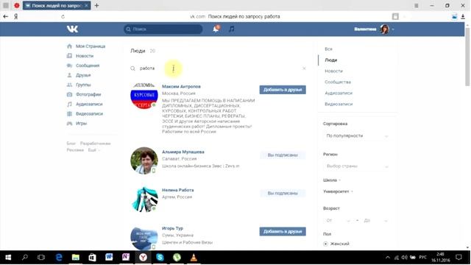The image size is (471, 265).
Task: Add Игорь Тур to friends
Action: point(283,232)
